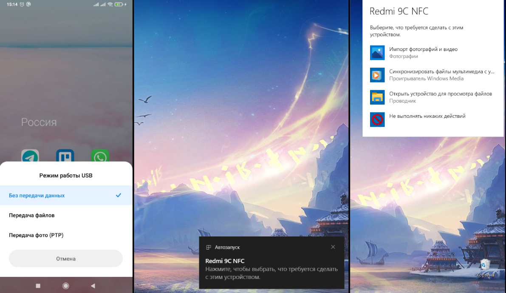506x293 pixels.
Task: Tap the alarm icon in phone status bar
Action: [x=22, y=4]
